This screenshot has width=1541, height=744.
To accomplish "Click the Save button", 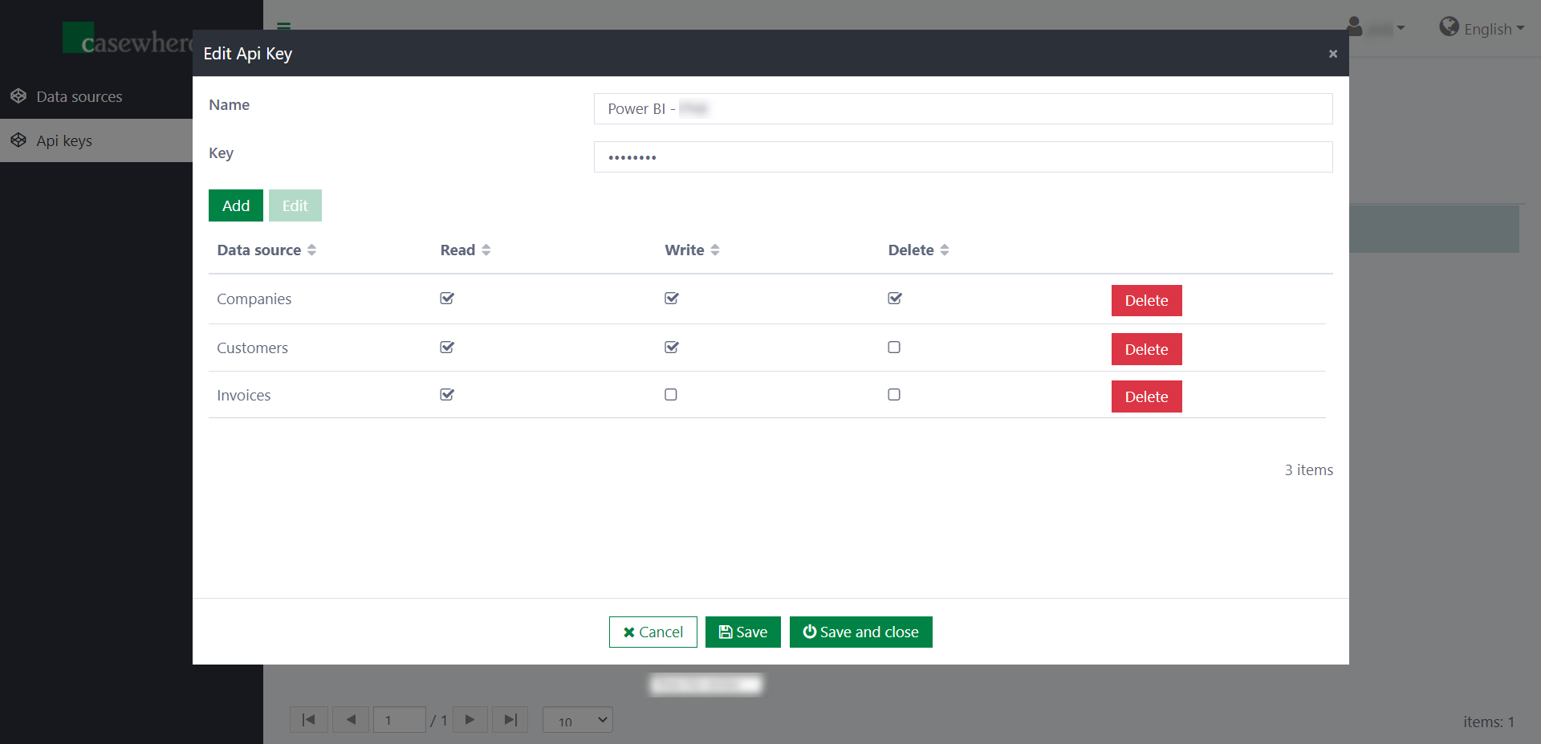I will pyautogui.click(x=743, y=632).
